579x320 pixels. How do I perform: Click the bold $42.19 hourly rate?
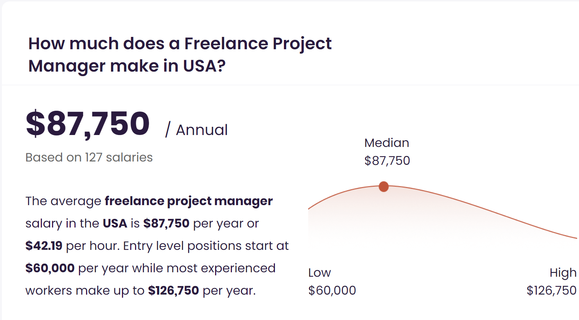[44, 246]
